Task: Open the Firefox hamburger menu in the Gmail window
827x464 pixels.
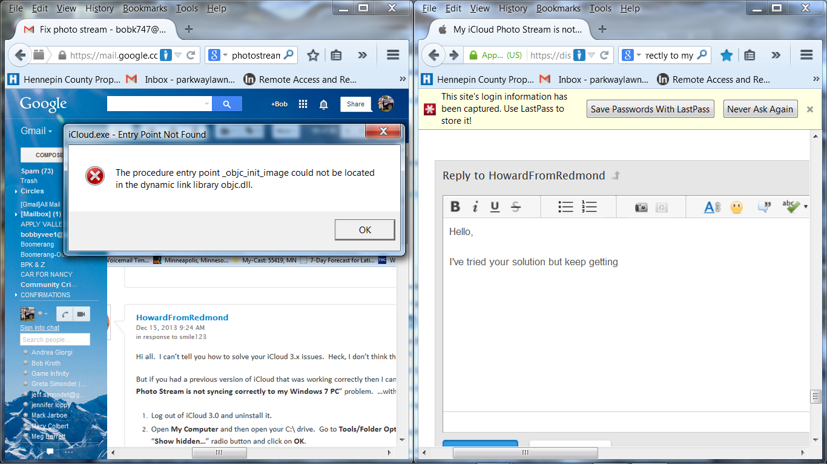Action: tap(393, 55)
